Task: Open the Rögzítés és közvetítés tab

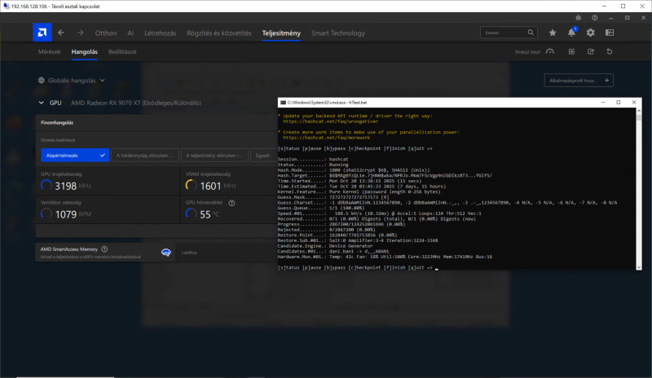Action: (x=219, y=33)
